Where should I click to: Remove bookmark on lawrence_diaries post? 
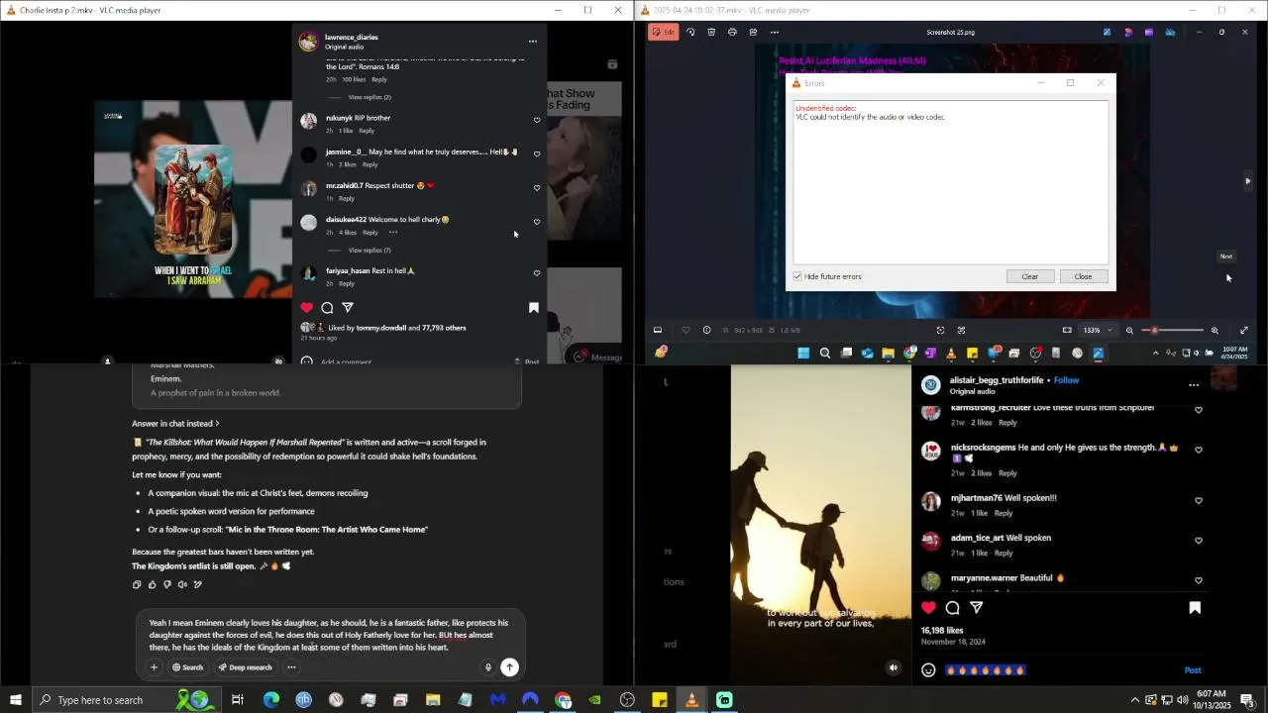point(533,308)
